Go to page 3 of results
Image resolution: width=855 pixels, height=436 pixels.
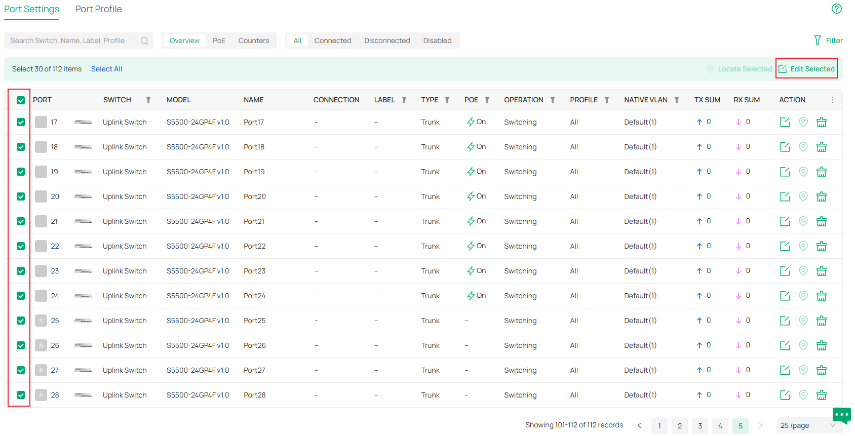699,426
